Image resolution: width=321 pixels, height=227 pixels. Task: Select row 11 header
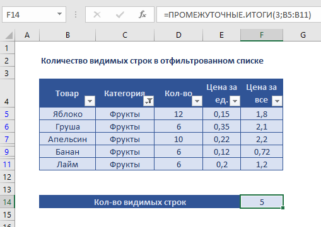click(7, 164)
